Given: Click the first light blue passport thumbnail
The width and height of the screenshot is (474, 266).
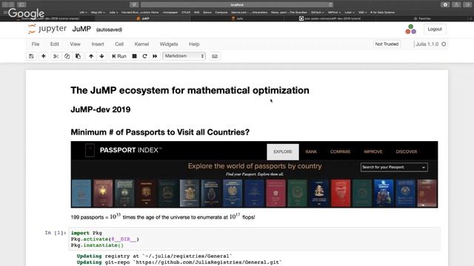Looking at the screenshot, I should click(x=81, y=193).
